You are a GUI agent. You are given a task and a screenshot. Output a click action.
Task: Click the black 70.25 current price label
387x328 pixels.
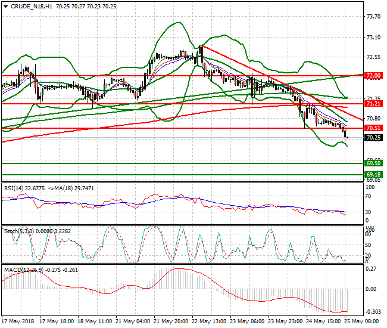pyautogui.click(x=373, y=138)
